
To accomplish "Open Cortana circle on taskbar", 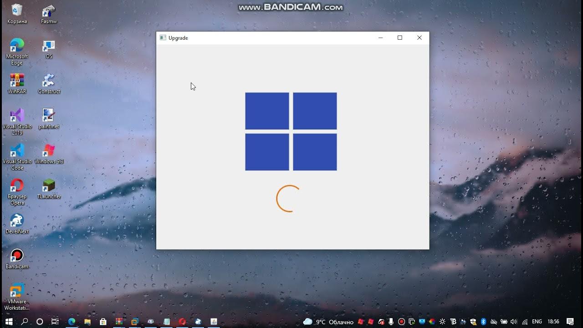I will 40,322.
